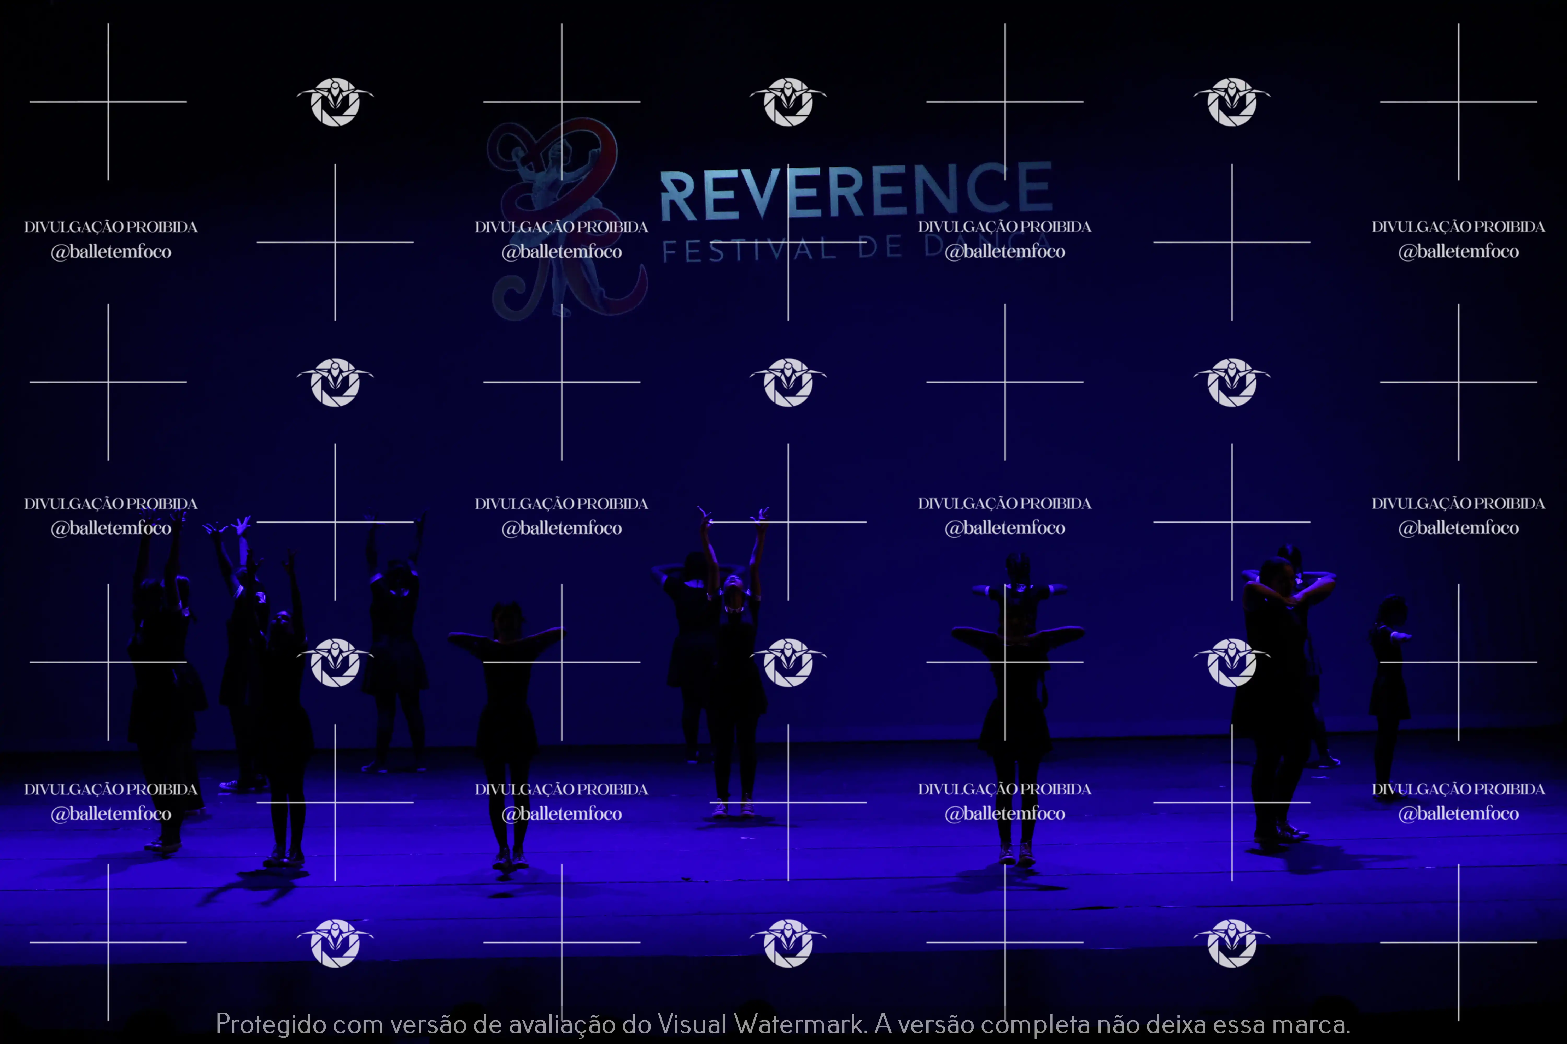
Task: Click crosshair watermark in the top-right corner
Action: pos(1458,102)
